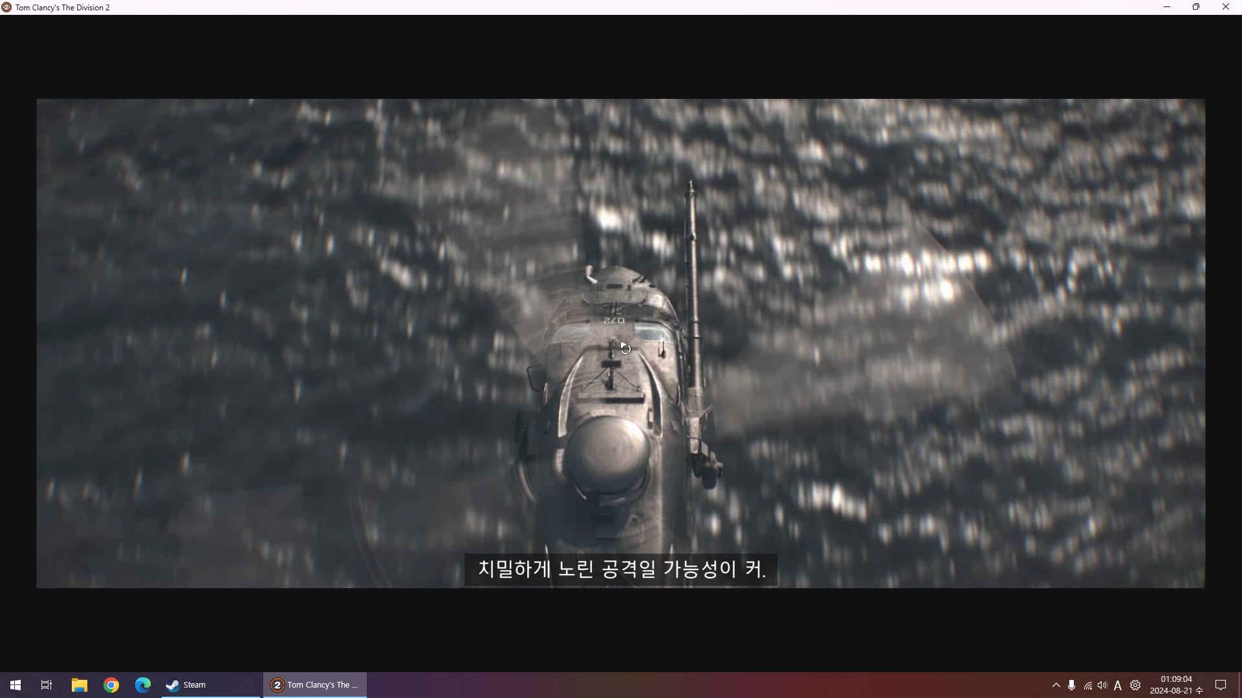Expand the hidden system tray icons
Viewport: 1242px width, 698px height.
coord(1056,685)
